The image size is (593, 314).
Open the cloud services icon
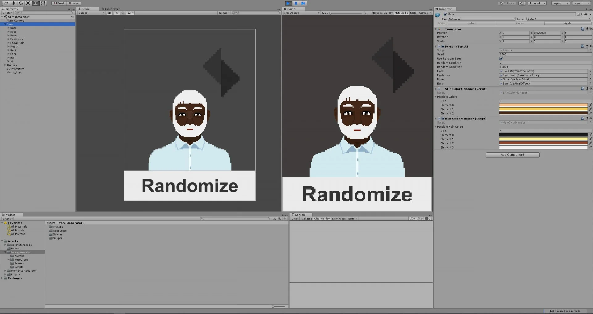522,3
